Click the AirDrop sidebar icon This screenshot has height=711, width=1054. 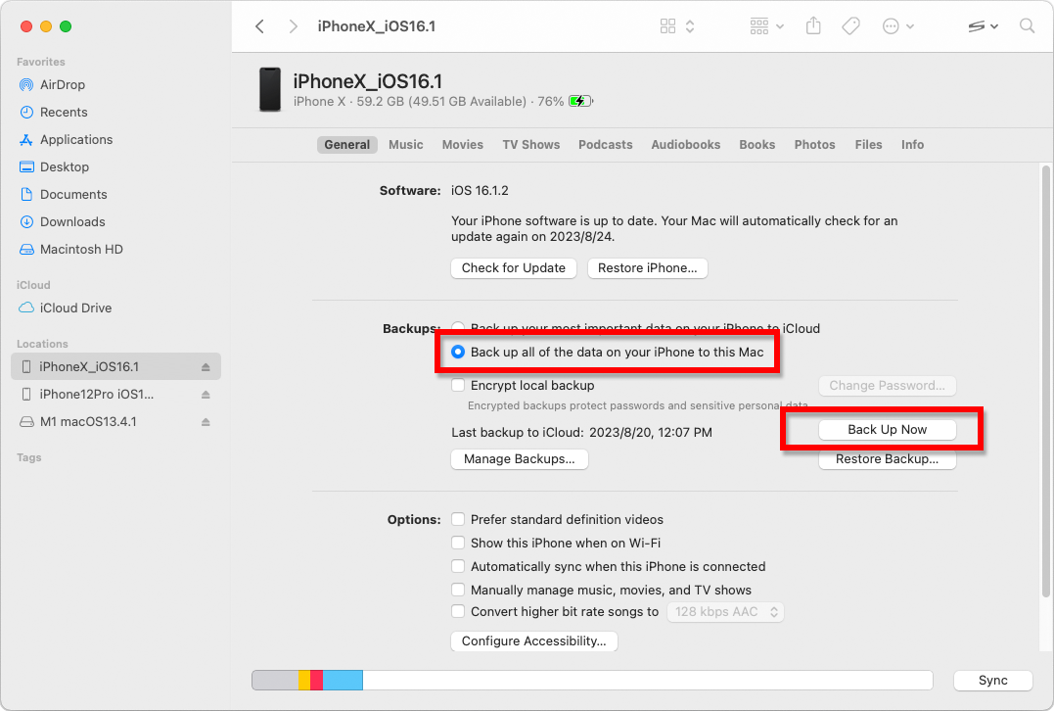click(x=26, y=85)
